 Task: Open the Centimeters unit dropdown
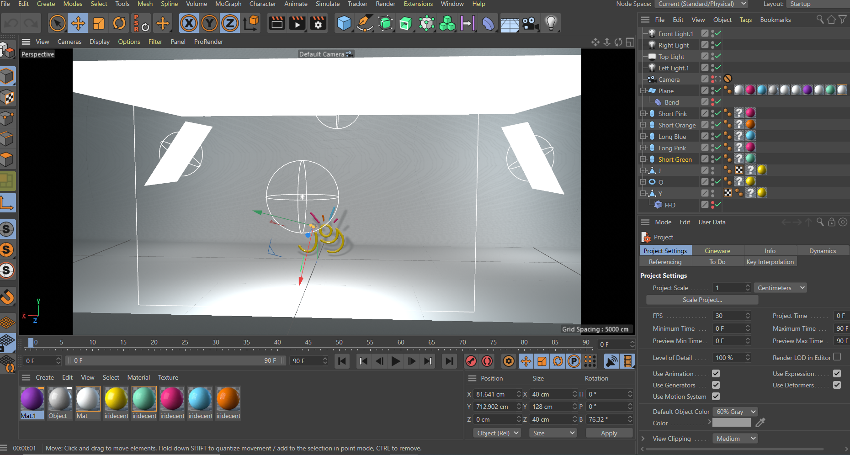coord(780,288)
